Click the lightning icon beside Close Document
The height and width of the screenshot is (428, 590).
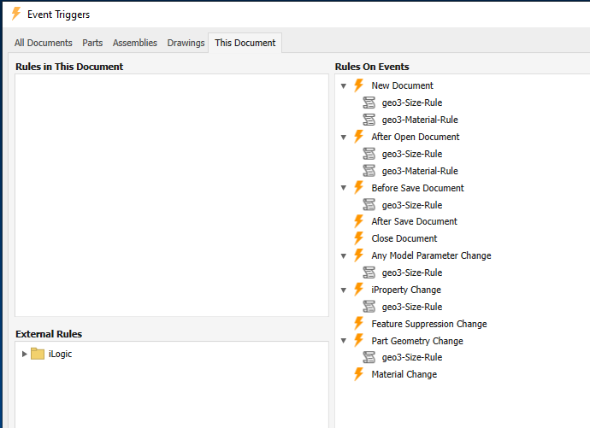[x=359, y=238]
